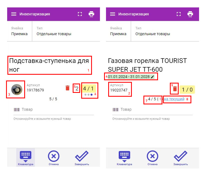Edit expiry date range with pencil icon
This screenshot has width=204, height=172.
point(153,77)
